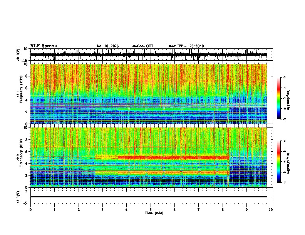The height and width of the screenshot is (235, 305).
Task: Click Time axis tick label "8"
Action: pyautogui.click(x=223, y=210)
